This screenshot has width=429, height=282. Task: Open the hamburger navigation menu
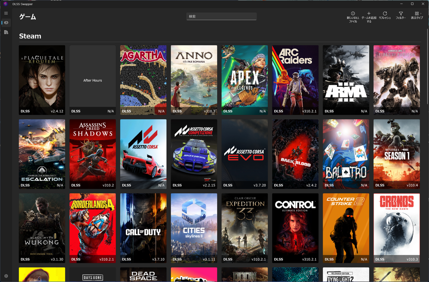pos(6,13)
